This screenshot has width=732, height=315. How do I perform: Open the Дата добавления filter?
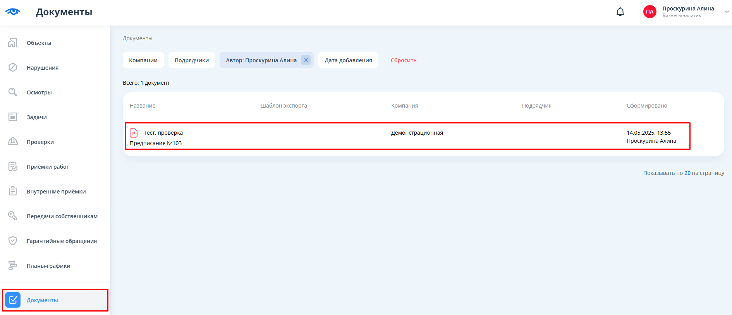[x=348, y=60]
